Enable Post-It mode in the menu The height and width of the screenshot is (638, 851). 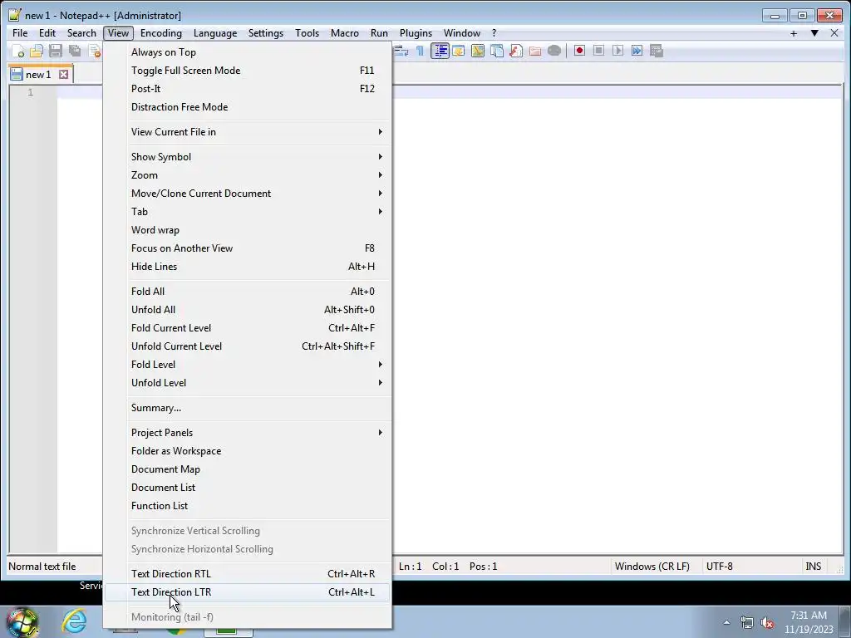click(x=247, y=89)
